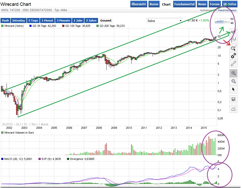Open chart settings gears icon
Viewport: 242px width, 188px height.
pyautogui.click(x=233, y=56)
